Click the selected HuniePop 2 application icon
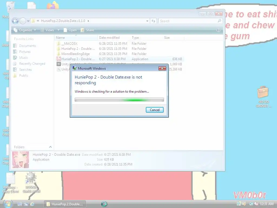 click(x=58, y=59)
